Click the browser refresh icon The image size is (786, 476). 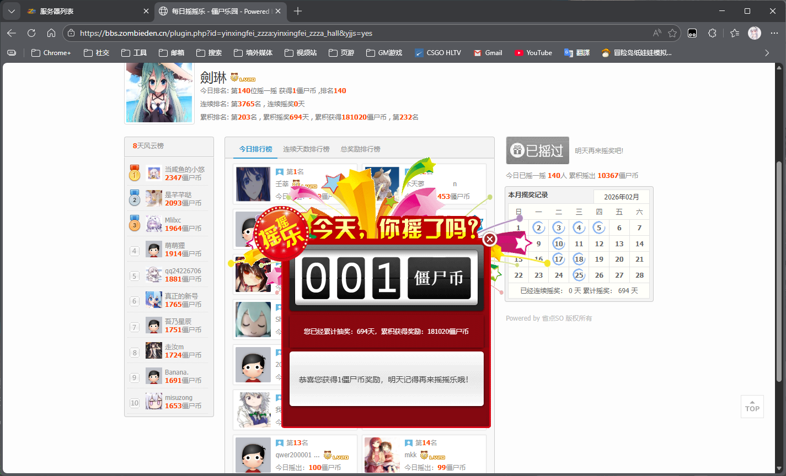pos(31,33)
